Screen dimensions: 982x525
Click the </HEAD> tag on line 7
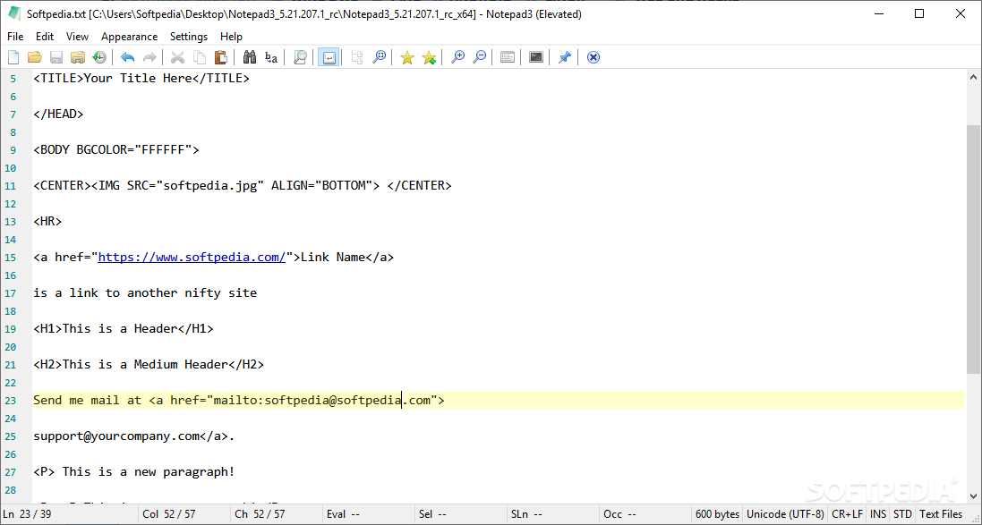point(58,114)
